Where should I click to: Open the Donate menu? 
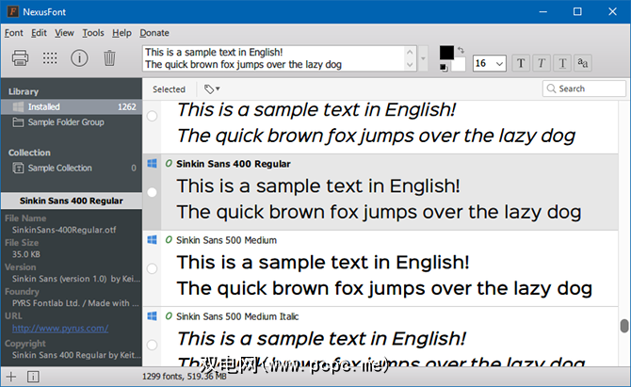[154, 32]
